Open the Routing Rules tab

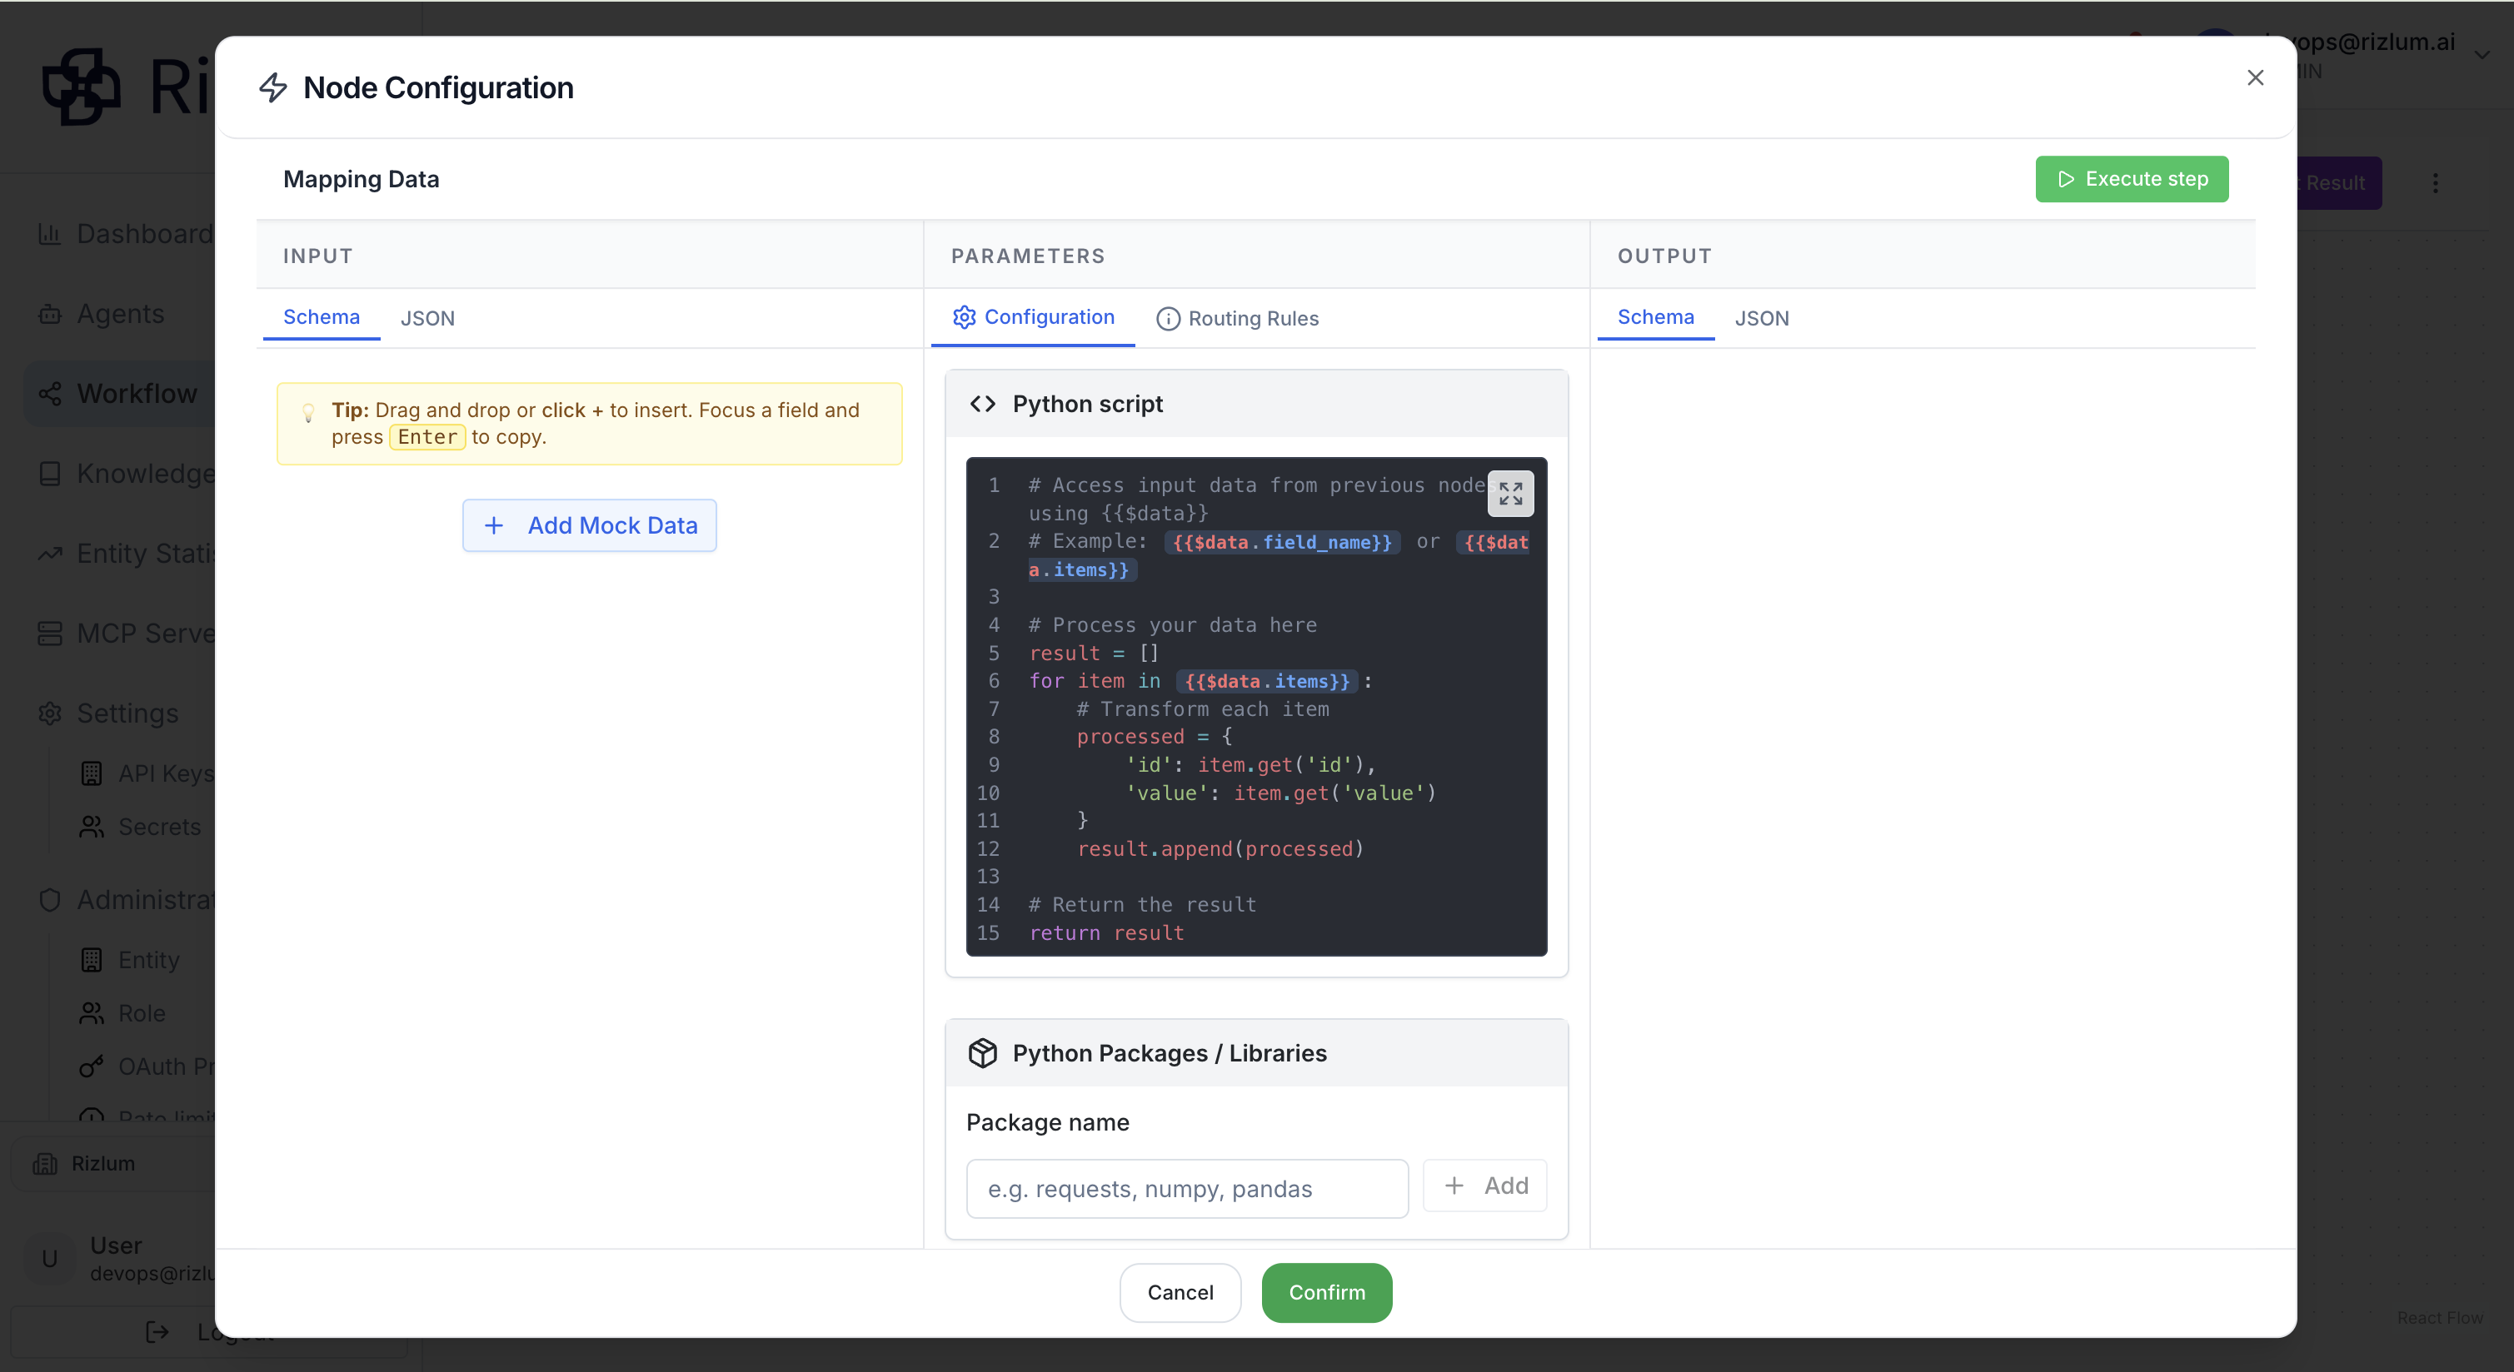click(1238, 318)
